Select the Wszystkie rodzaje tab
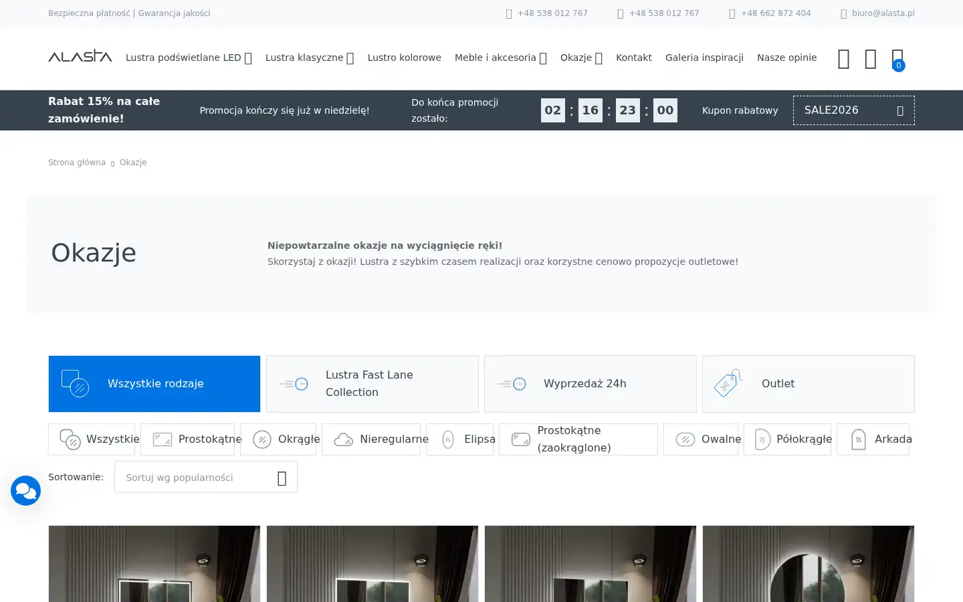Image resolution: width=963 pixels, height=602 pixels. pos(154,384)
